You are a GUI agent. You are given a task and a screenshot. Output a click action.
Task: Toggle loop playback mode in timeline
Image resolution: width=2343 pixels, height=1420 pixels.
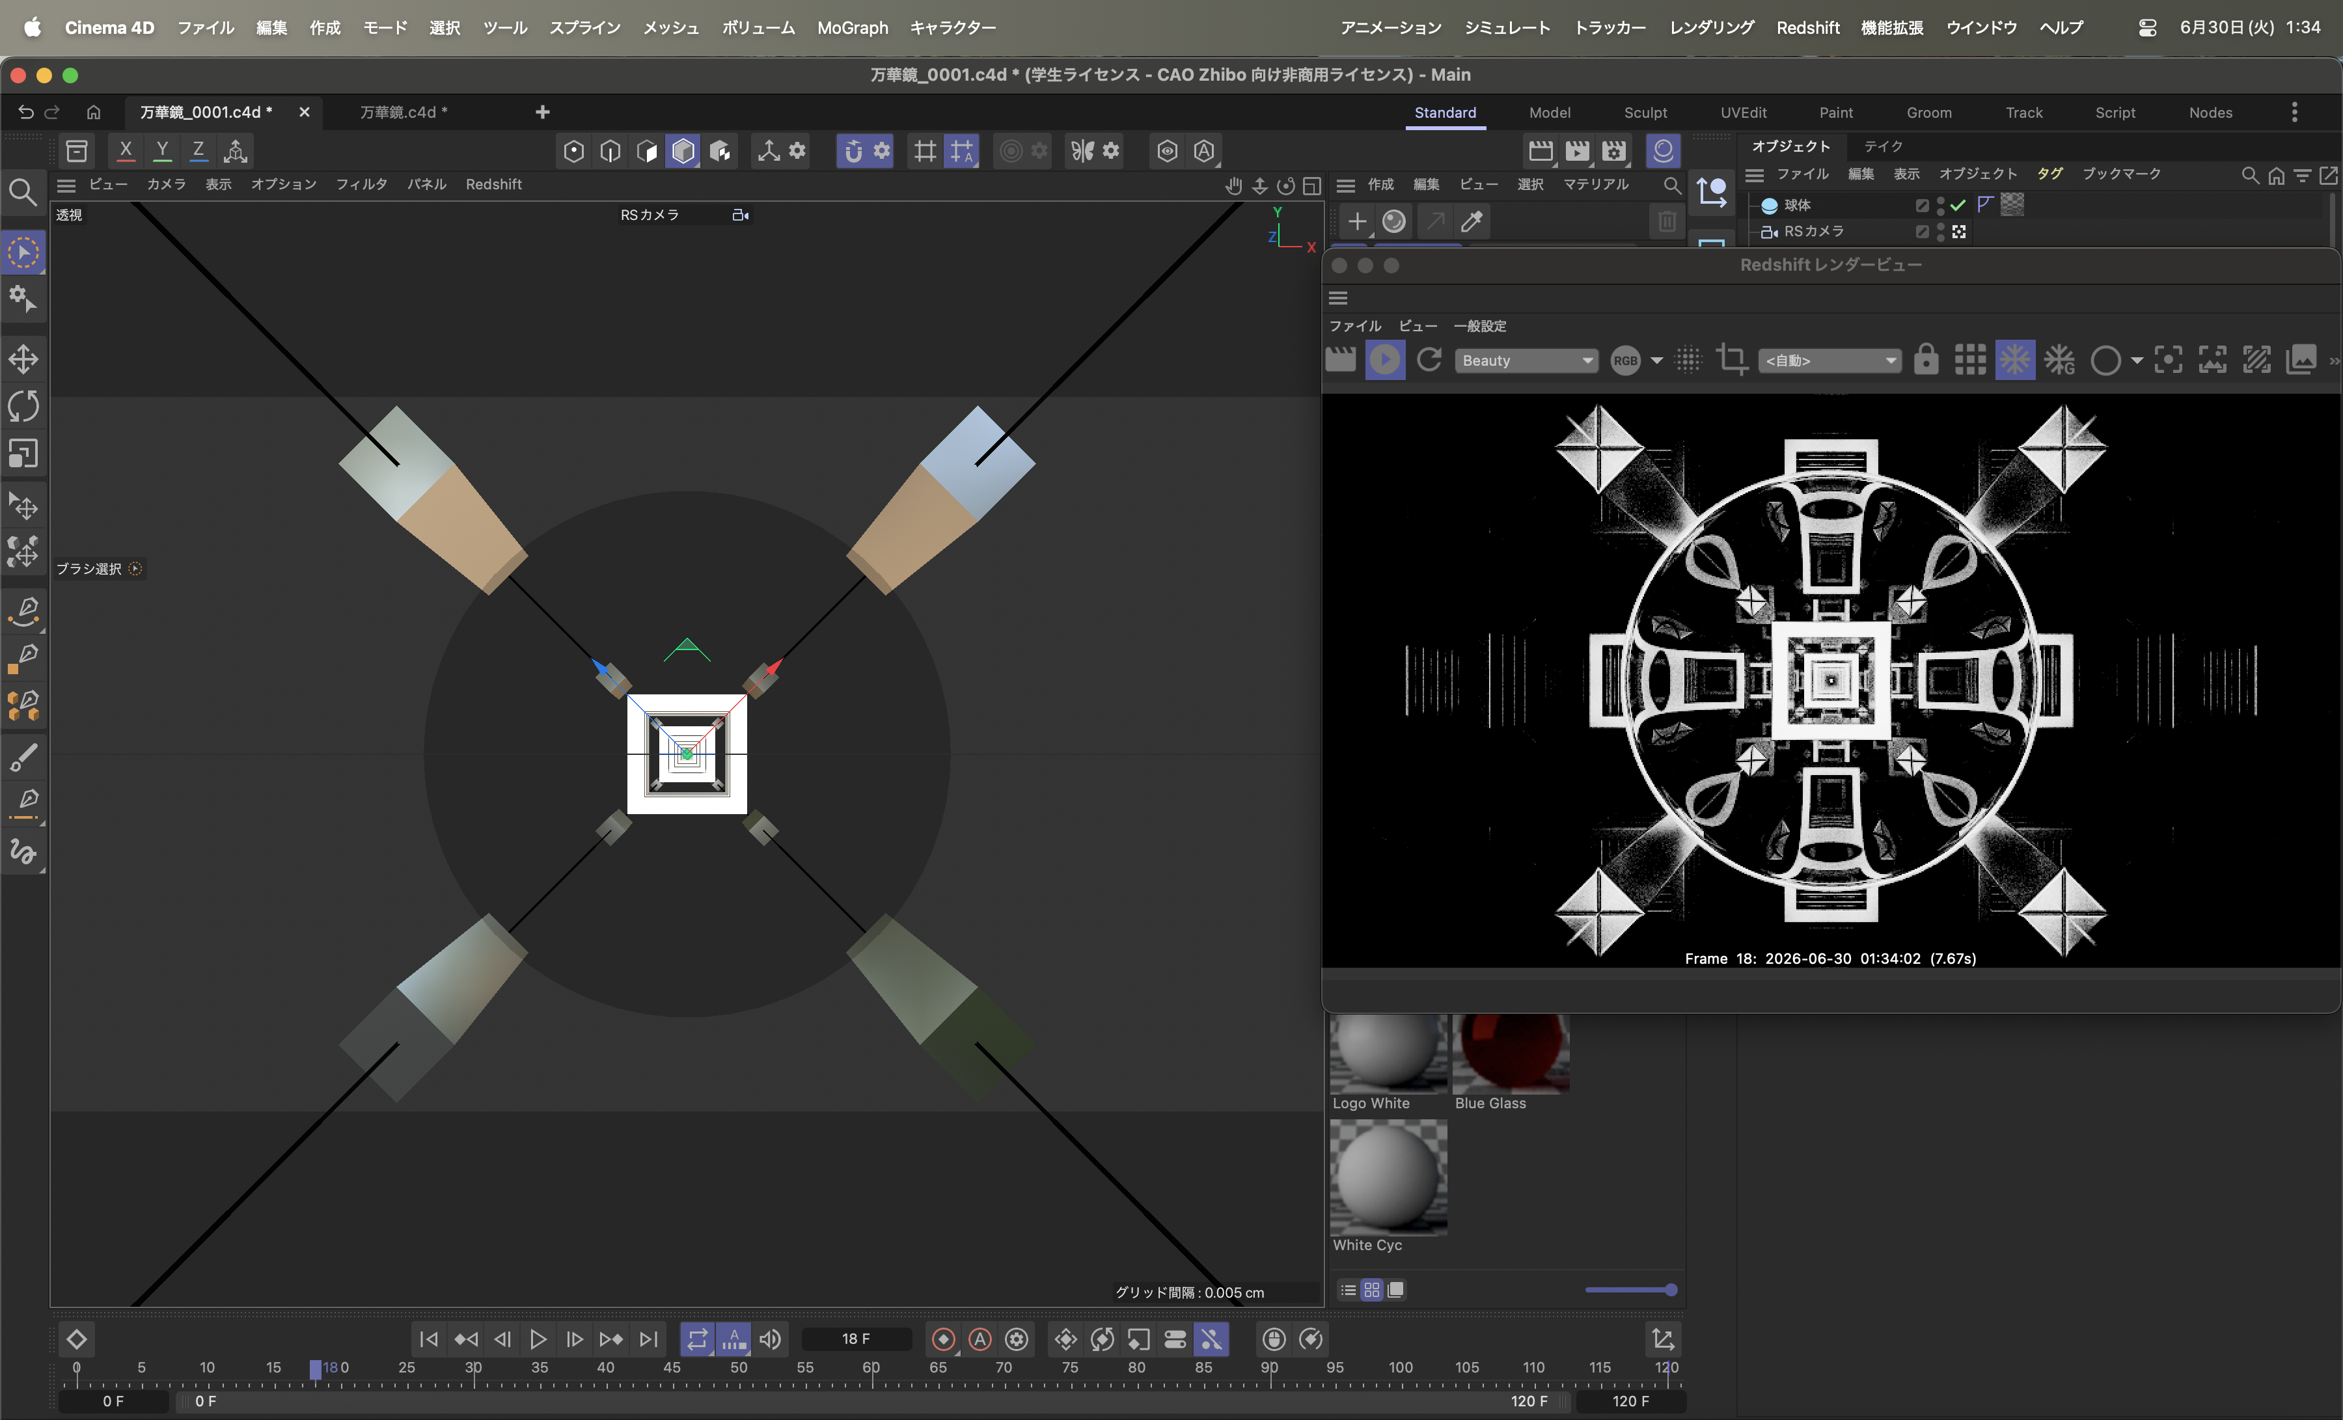coord(697,1339)
